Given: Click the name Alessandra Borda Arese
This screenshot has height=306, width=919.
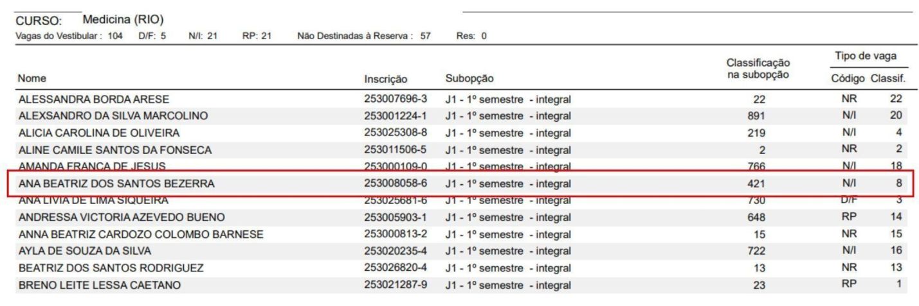Looking at the screenshot, I should 94,99.
